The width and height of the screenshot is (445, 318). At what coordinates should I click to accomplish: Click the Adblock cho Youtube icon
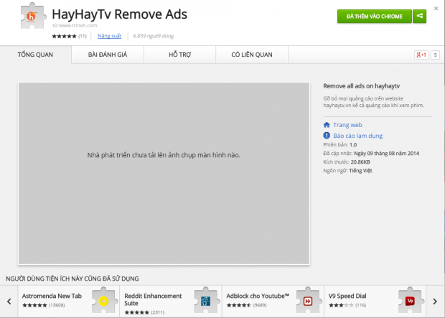(308, 301)
